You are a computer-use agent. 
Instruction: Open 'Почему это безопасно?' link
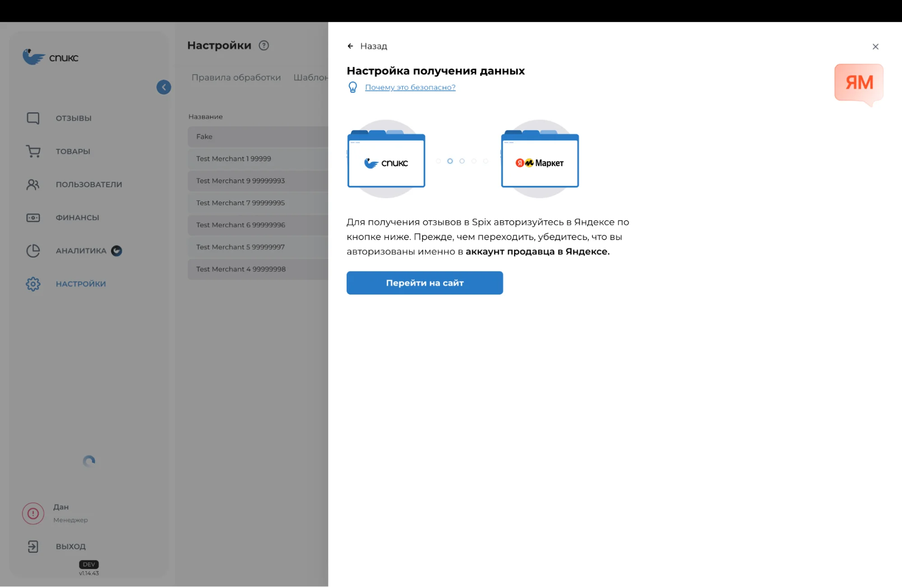point(410,87)
